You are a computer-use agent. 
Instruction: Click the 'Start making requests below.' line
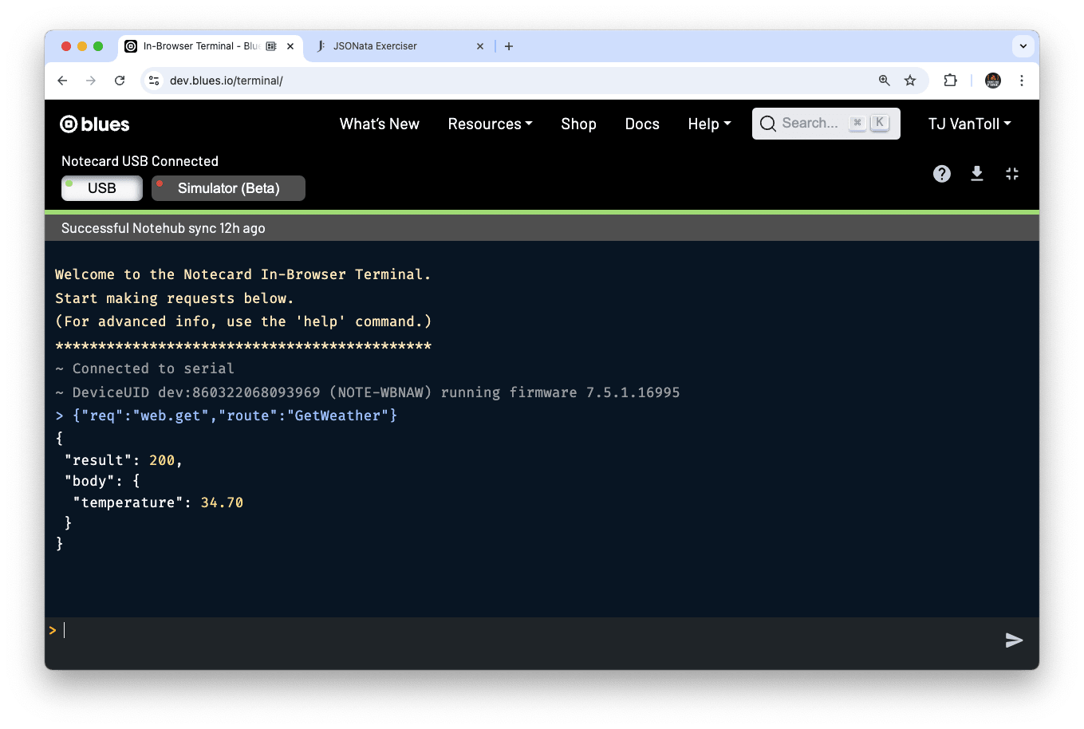click(175, 298)
